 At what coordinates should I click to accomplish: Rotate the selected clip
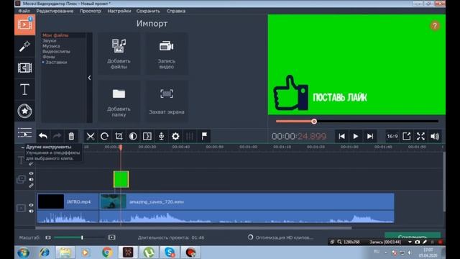pyautogui.click(x=104, y=136)
